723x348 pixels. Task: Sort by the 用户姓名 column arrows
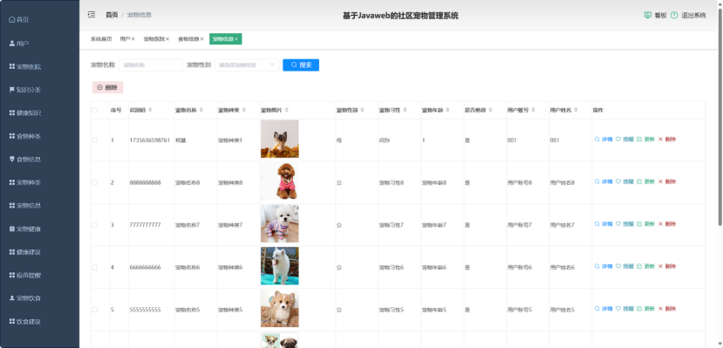576,110
